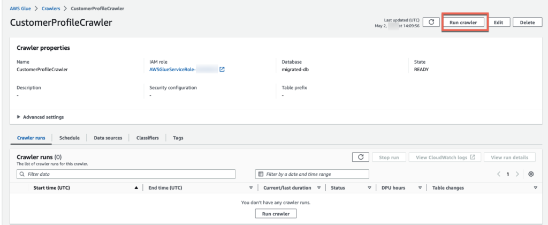The image size is (548, 225).
Task: Click the CustomerProfileCrawler page heading
Action: [x=61, y=22]
